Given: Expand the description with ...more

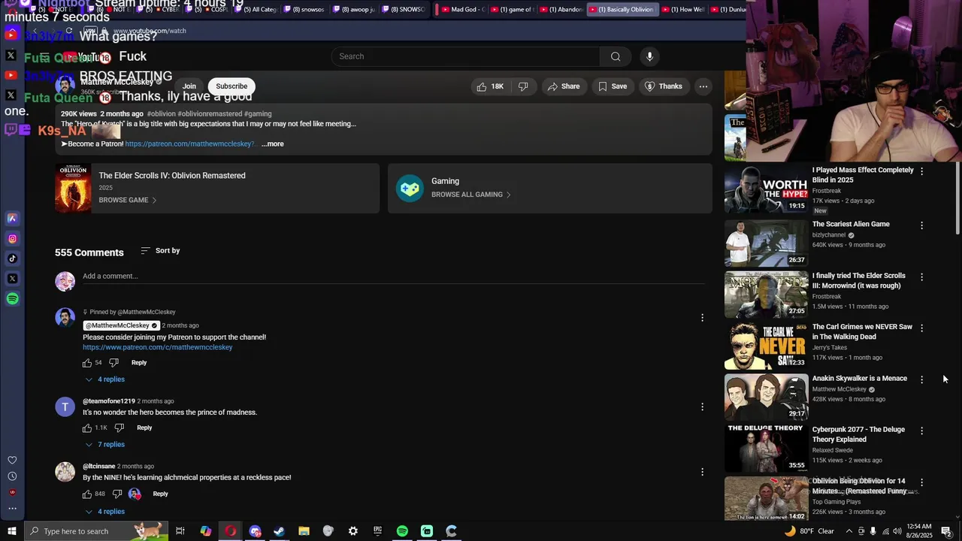Looking at the screenshot, I should (x=273, y=144).
